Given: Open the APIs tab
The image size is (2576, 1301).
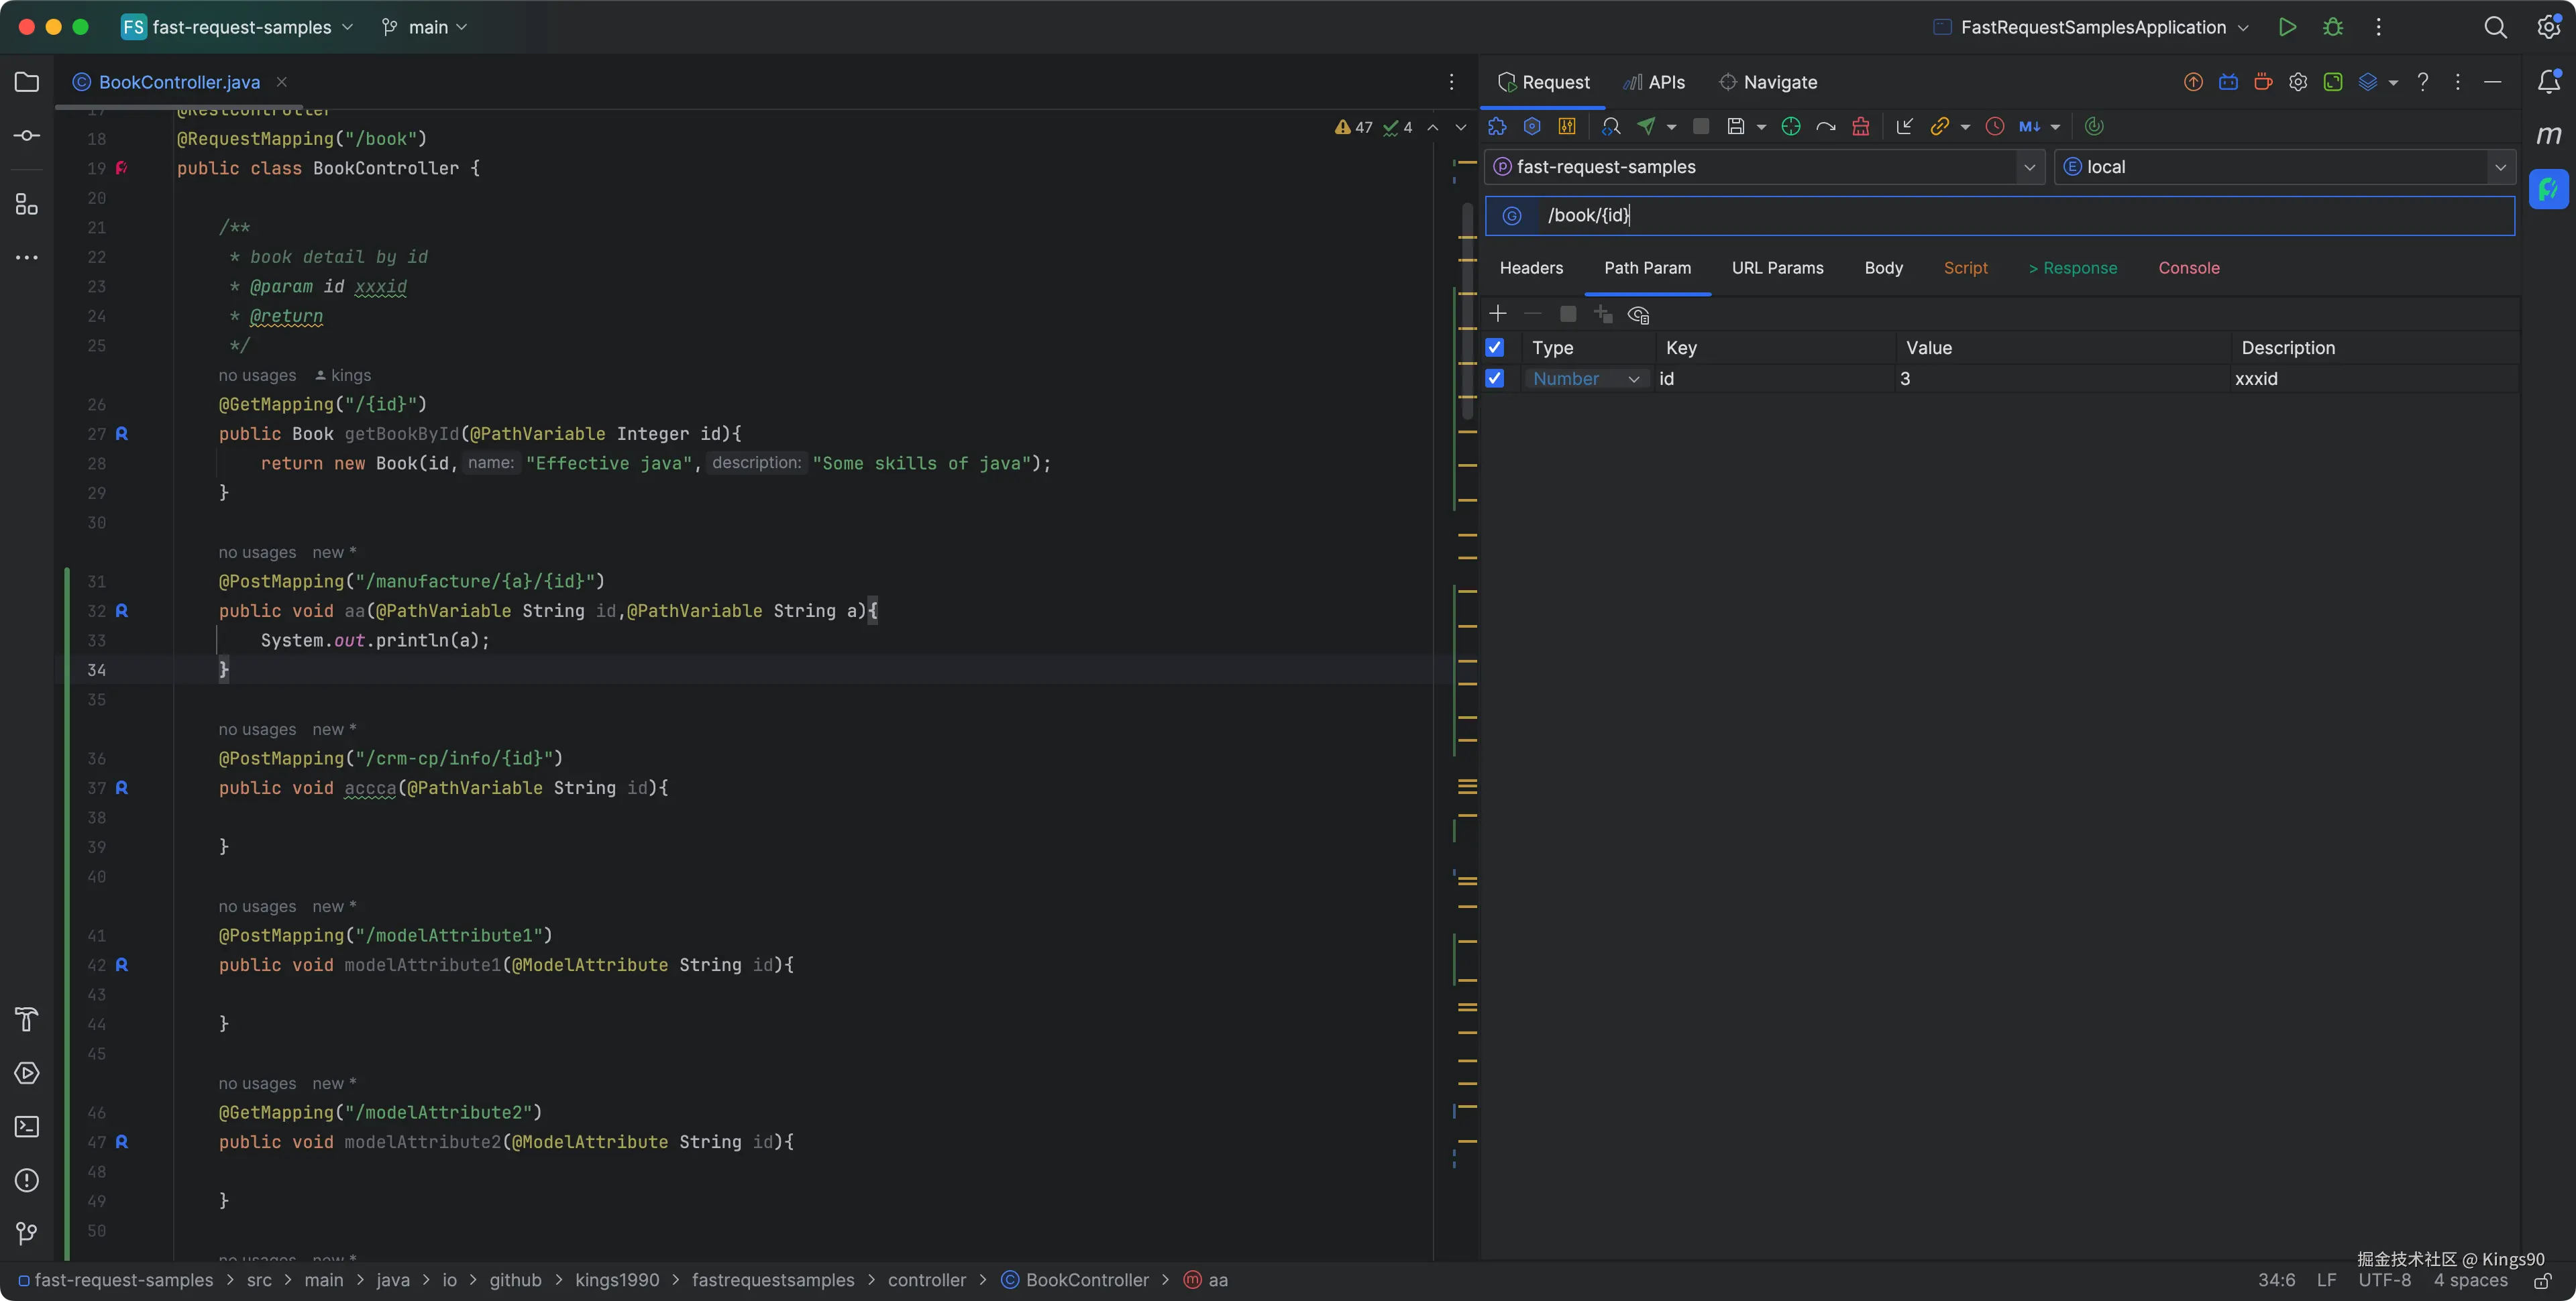Looking at the screenshot, I should pyautogui.click(x=1654, y=82).
